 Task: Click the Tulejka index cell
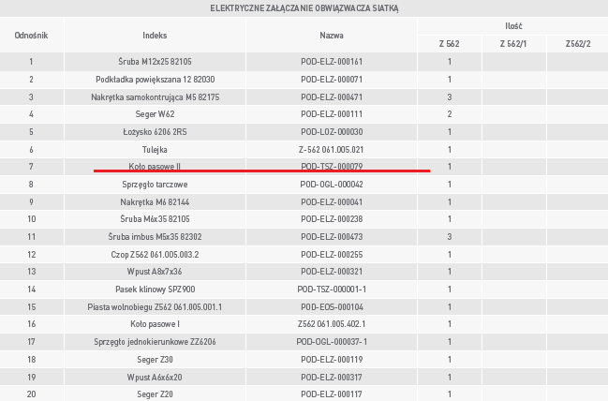[155, 149]
